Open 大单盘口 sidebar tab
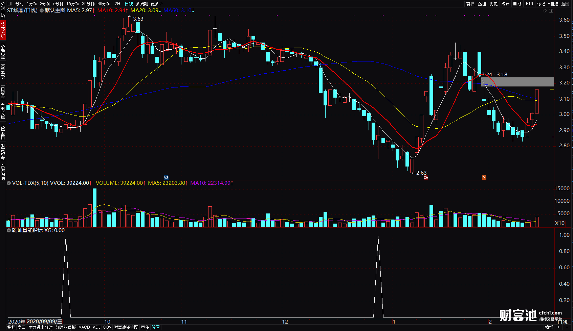 click(3, 132)
